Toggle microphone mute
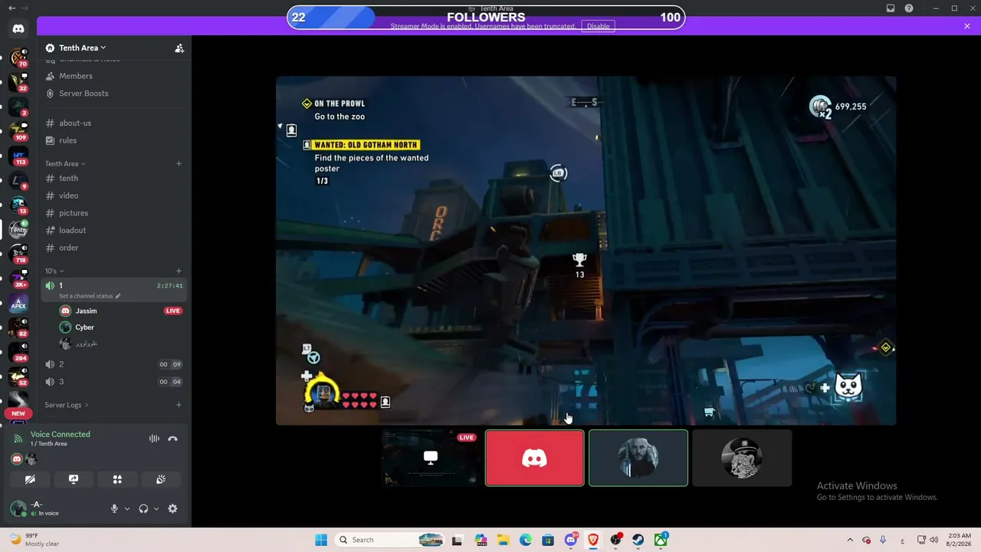Viewport: 981px width, 552px height. (x=114, y=508)
